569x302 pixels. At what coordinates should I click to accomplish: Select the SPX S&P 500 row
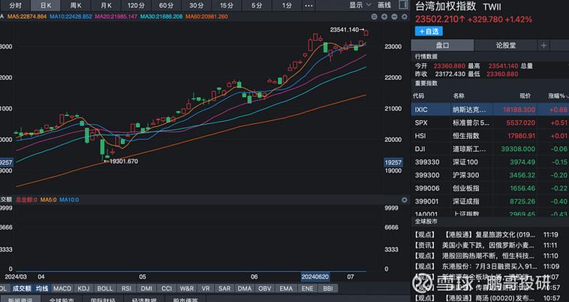[x=490, y=122]
